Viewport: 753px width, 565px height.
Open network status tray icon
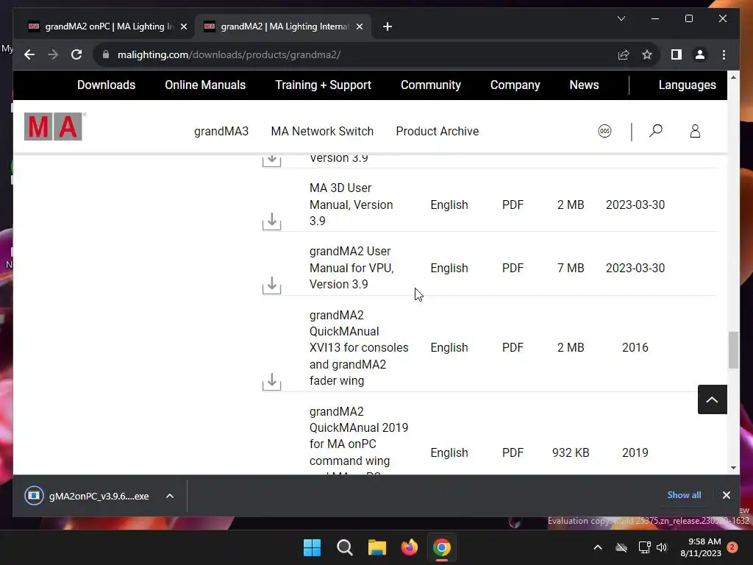[x=644, y=547]
